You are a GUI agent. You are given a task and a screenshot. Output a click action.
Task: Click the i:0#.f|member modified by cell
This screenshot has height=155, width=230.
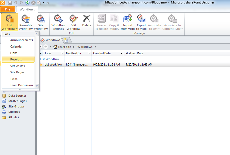[77, 64]
